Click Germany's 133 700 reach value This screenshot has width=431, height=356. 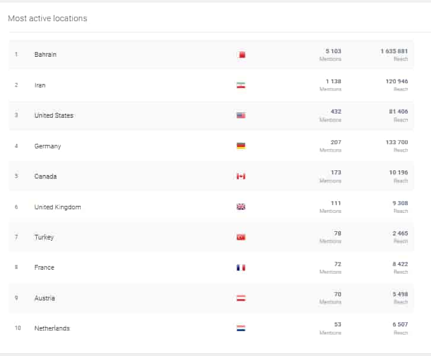[x=397, y=143]
